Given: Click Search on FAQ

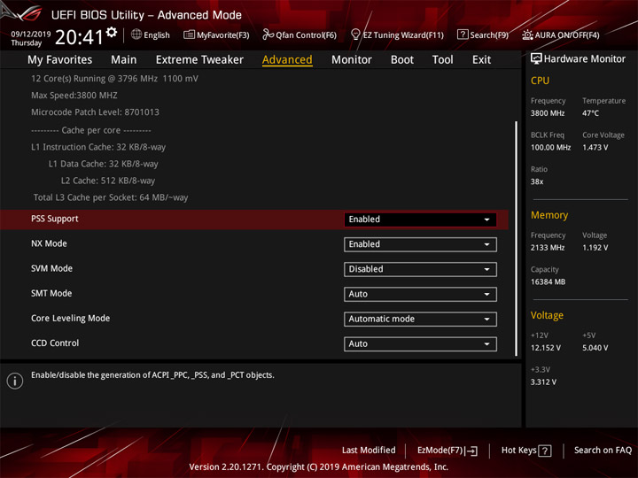Looking at the screenshot, I should coord(603,450).
